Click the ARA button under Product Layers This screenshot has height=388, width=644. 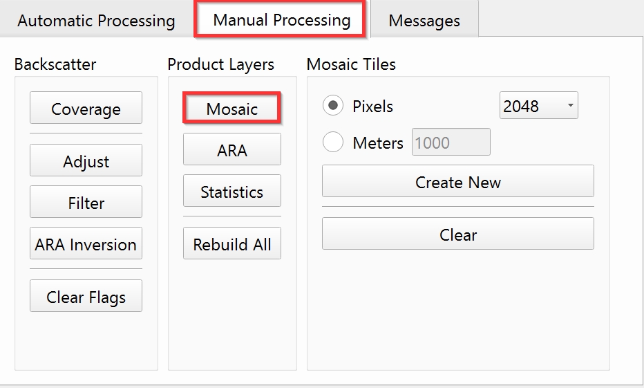pos(231,150)
